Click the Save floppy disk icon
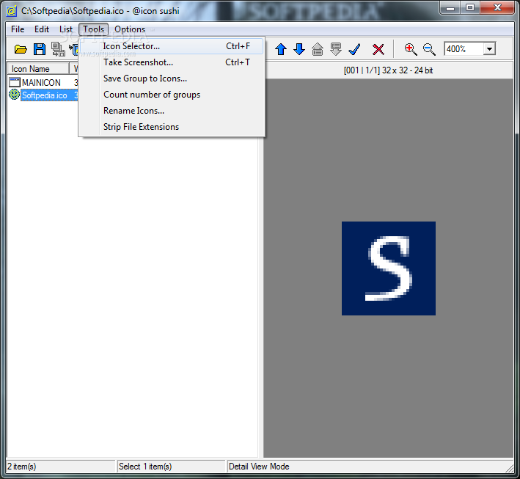The height and width of the screenshot is (479, 520). click(x=40, y=49)
